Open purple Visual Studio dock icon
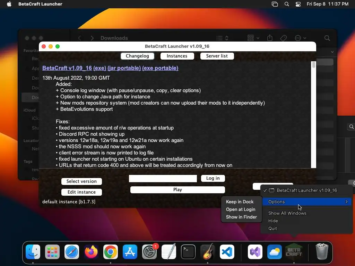This screenshot has width=355, height=266. click(255, 252)
